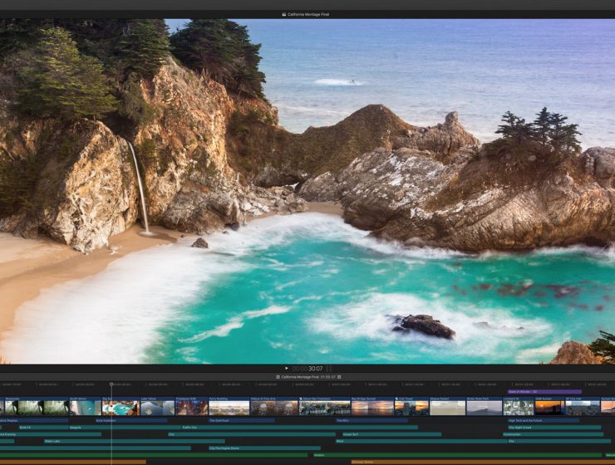
Task: Select the Bay Bridge Sunset clip
Action: click(x=371, y=408)
